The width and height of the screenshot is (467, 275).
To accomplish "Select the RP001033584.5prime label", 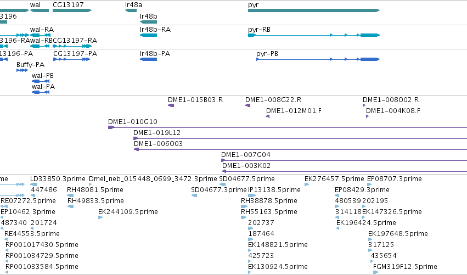I will tap(42, 267).
